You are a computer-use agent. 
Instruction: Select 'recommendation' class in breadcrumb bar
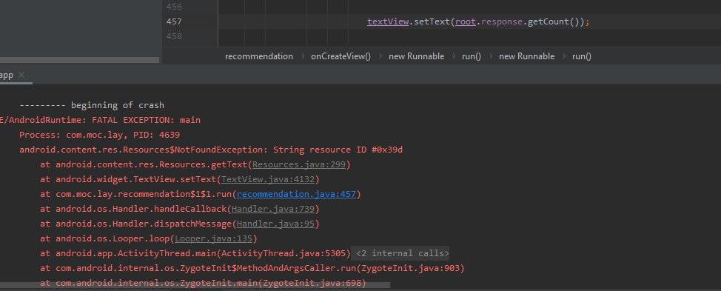click(259, 56)
